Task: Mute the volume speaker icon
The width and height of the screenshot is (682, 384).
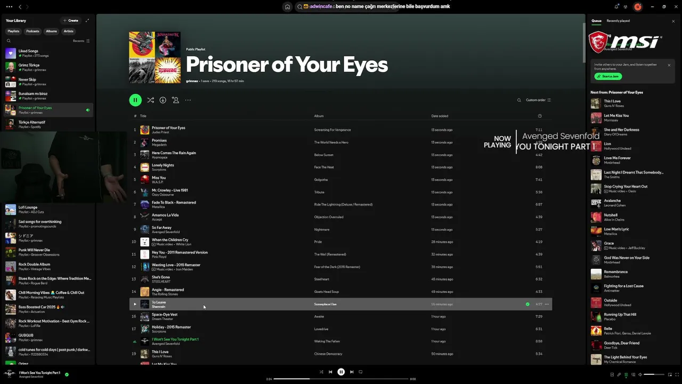Action: (x=640, y=374)
